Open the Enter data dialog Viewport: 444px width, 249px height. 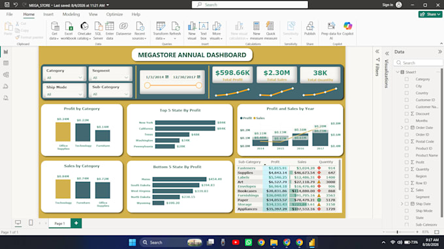[x=110, y=31]
